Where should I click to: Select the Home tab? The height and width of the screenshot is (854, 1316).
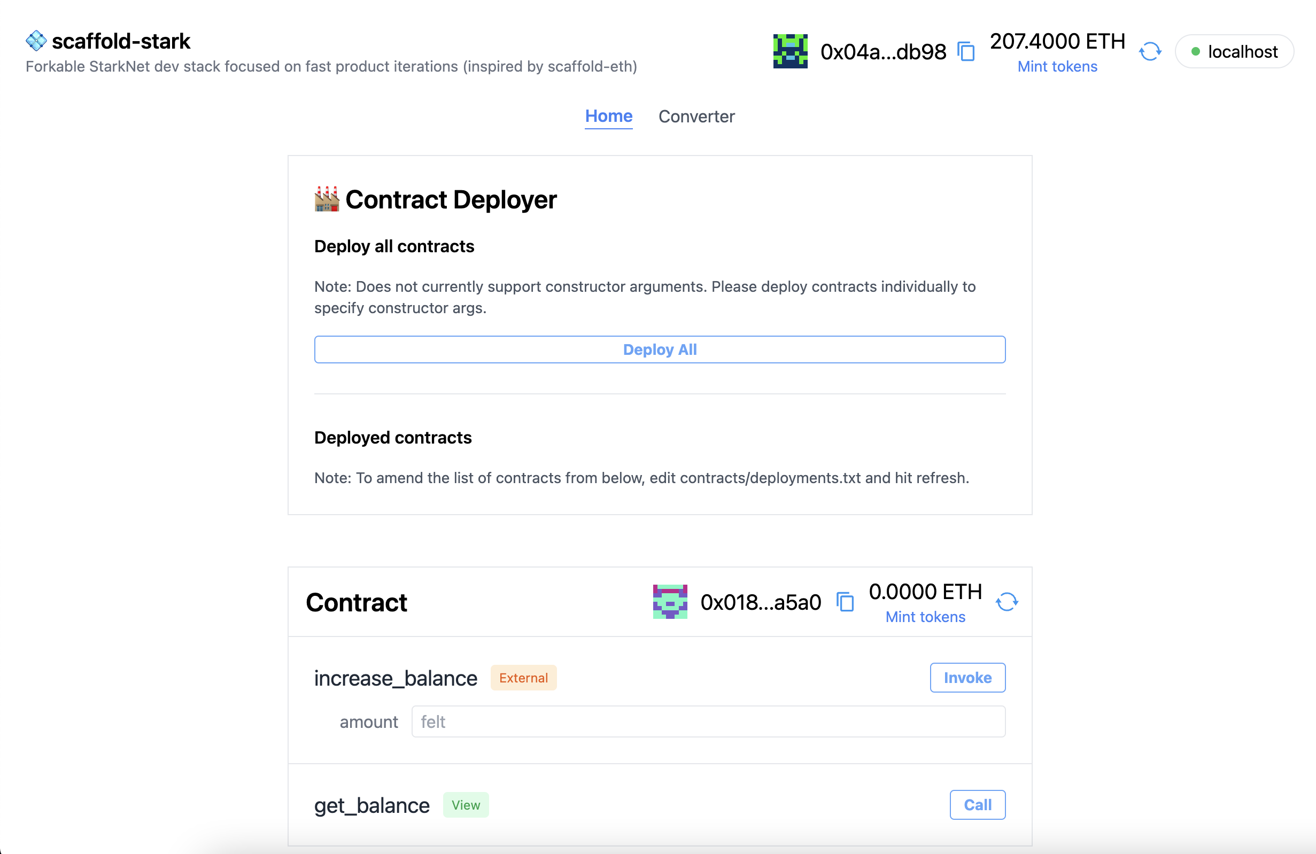608,117
